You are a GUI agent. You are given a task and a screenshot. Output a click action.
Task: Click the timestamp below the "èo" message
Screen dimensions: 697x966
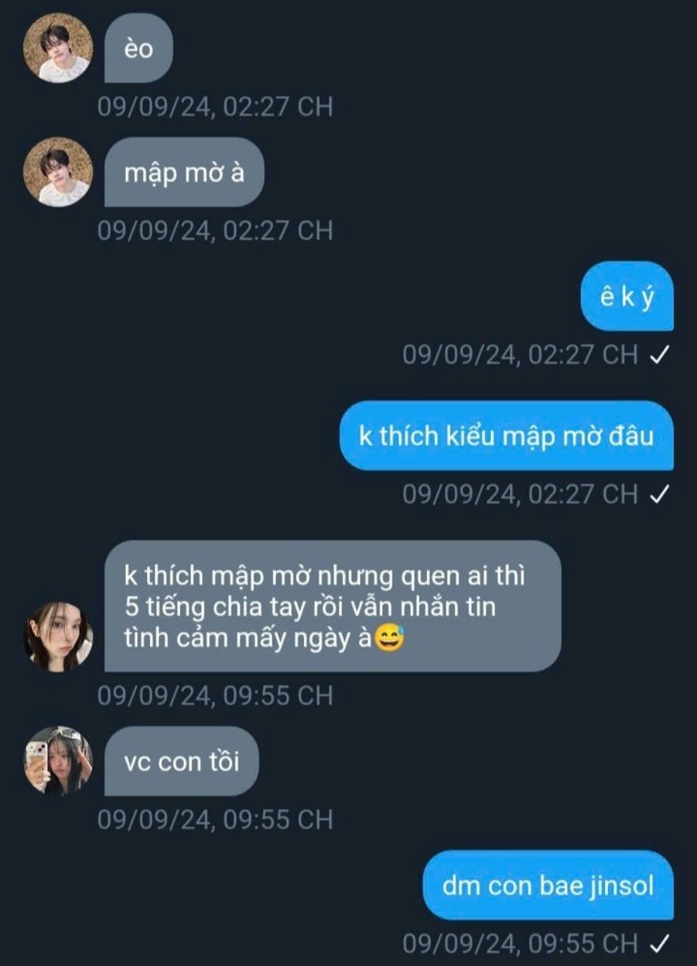pos(215,106)
